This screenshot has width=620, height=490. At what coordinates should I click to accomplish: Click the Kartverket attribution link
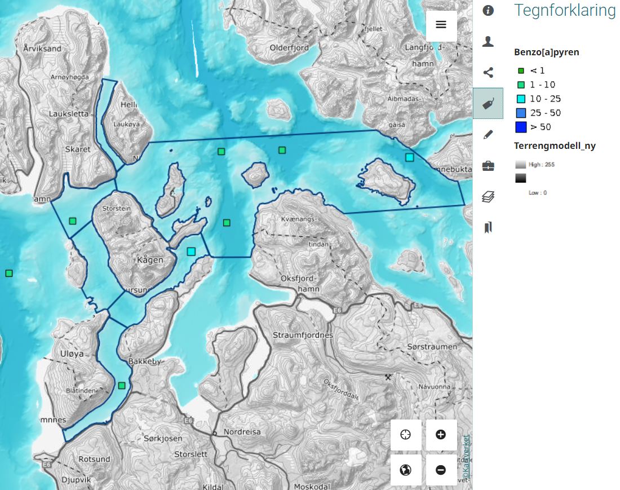[x=466, y=458]
